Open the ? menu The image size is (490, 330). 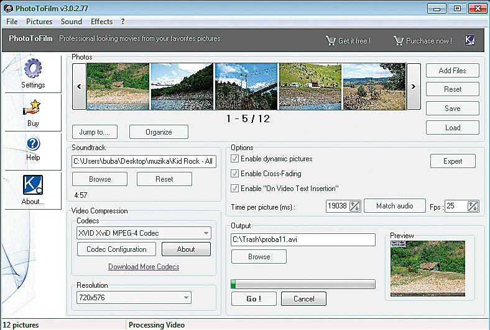(x=123, y=22)
